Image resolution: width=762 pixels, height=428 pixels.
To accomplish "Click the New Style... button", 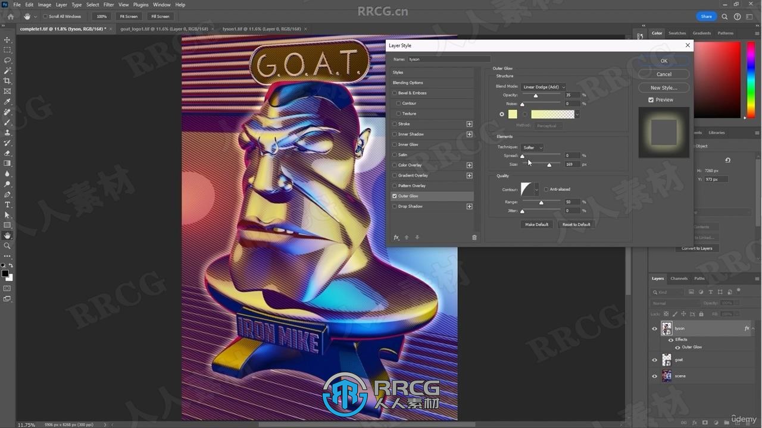I will tap(664, 87).
